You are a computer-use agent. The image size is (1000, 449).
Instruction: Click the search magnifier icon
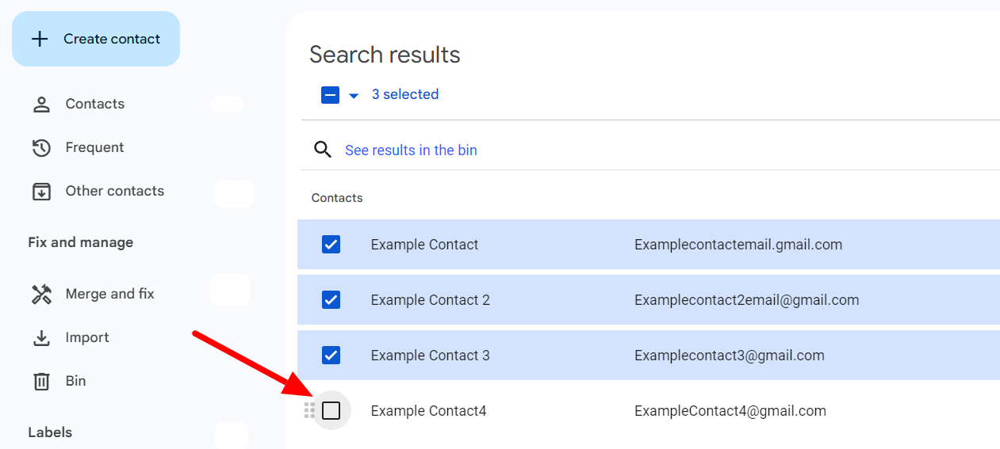click(x=323, y=150)
